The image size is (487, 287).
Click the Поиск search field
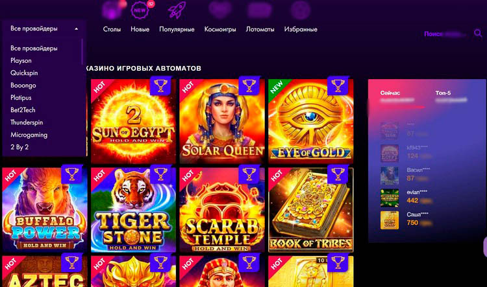pyautogui.click(x=445, y=34)
